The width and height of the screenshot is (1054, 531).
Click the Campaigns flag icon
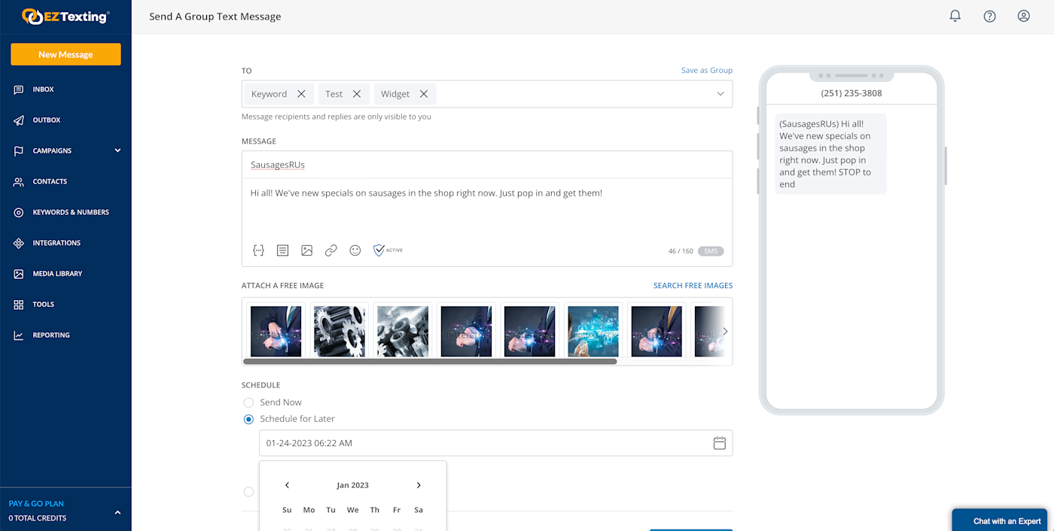[x=19, y=151]
